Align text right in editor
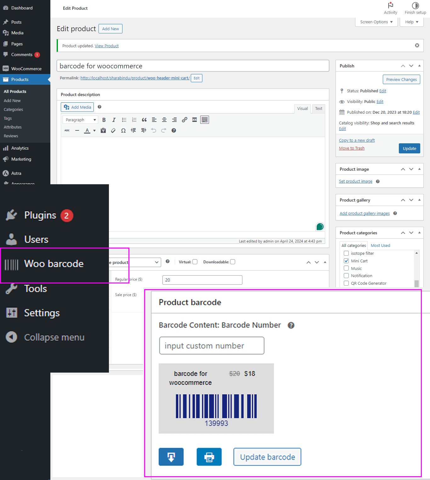 (x=174, y=120)
